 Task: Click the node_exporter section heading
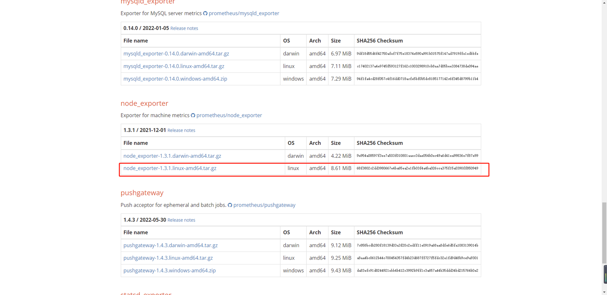click(144, 103)
